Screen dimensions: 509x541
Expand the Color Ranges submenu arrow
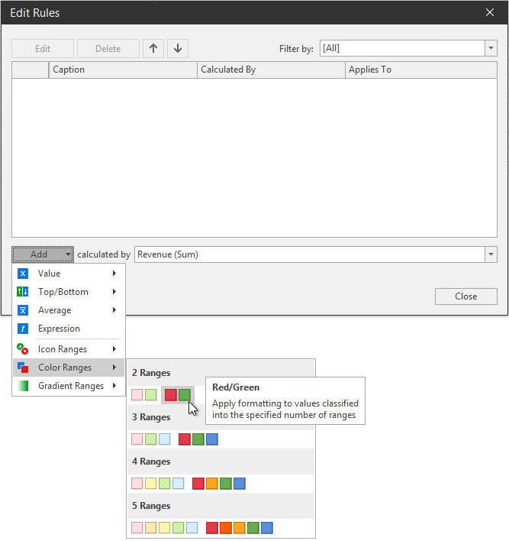point(114,367)
